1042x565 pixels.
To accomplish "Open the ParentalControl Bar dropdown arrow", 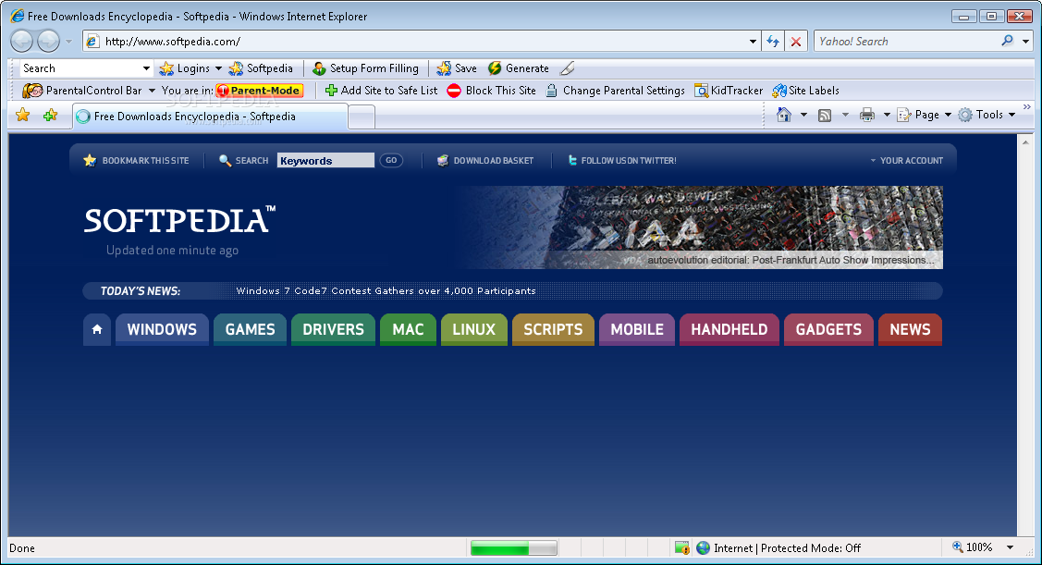I will pos(152,91).
